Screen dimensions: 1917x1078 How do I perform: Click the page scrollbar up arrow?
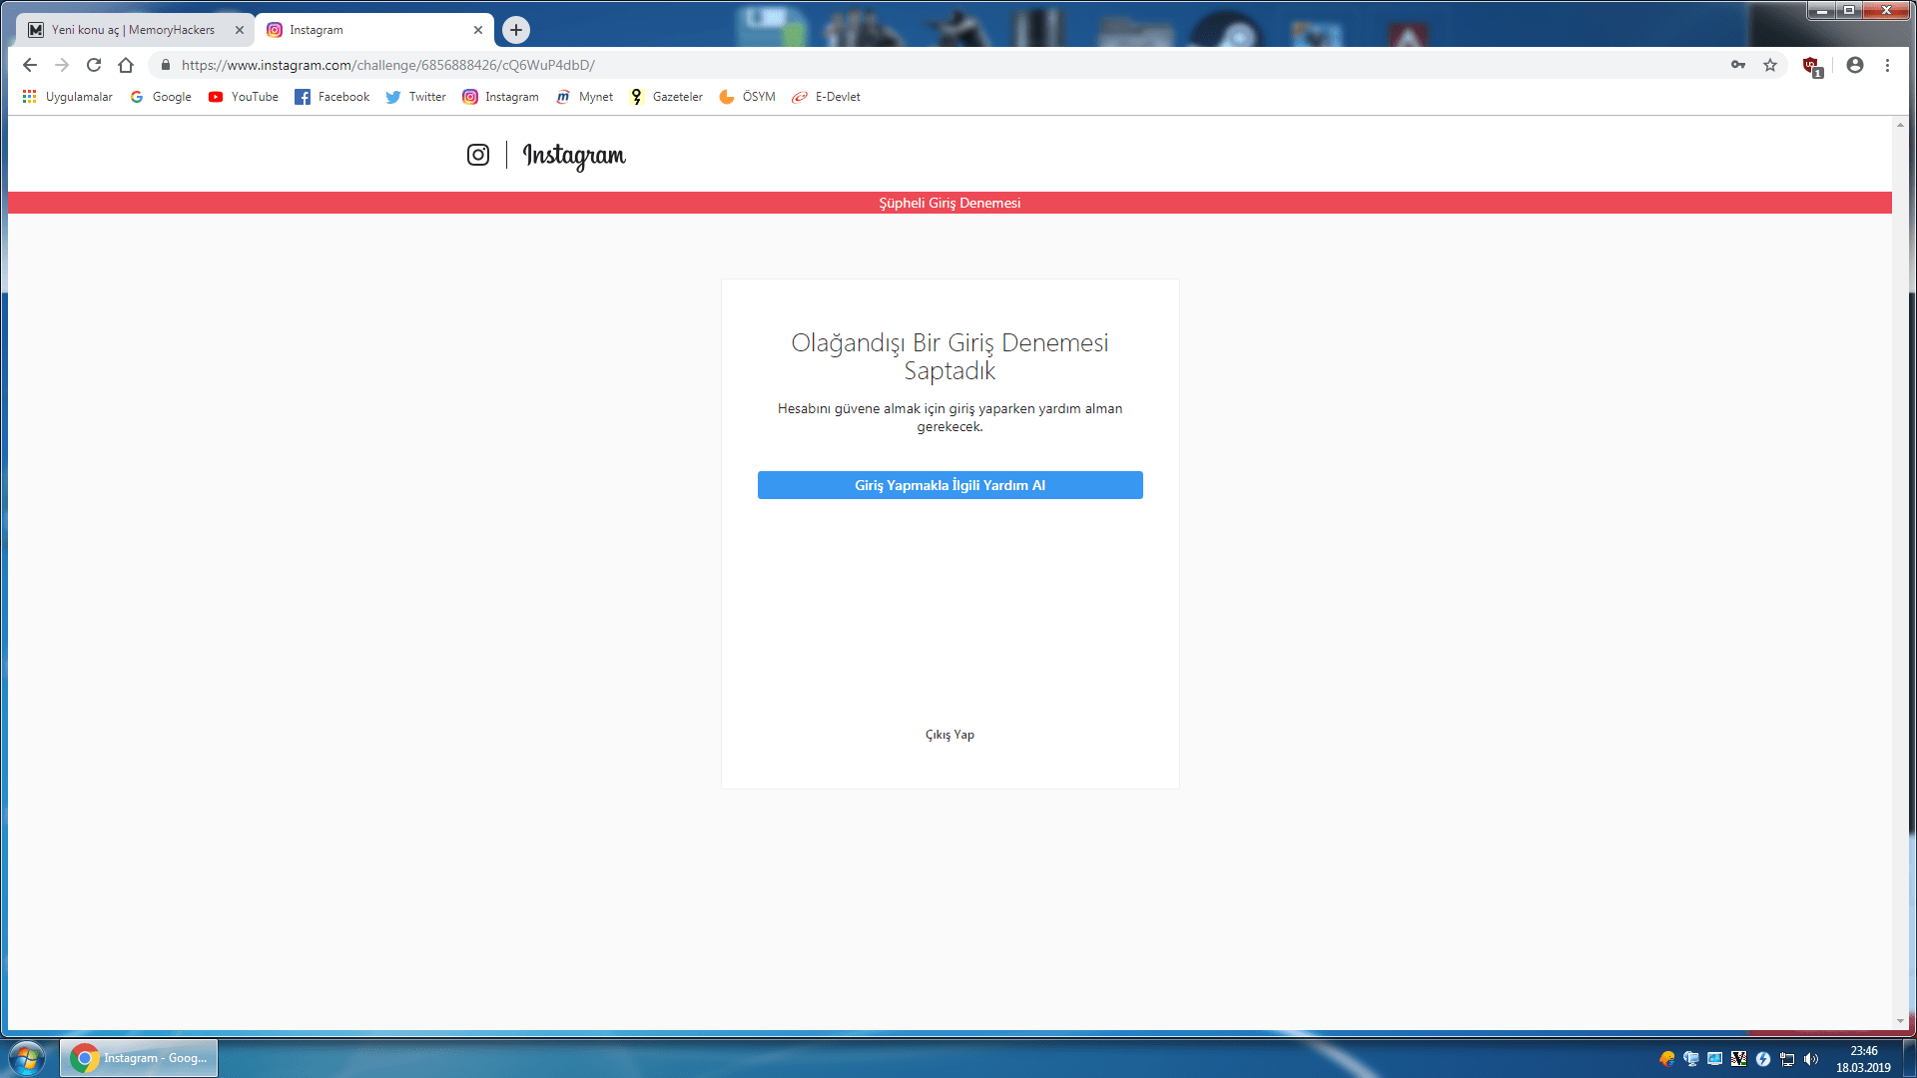point(1900,125)
